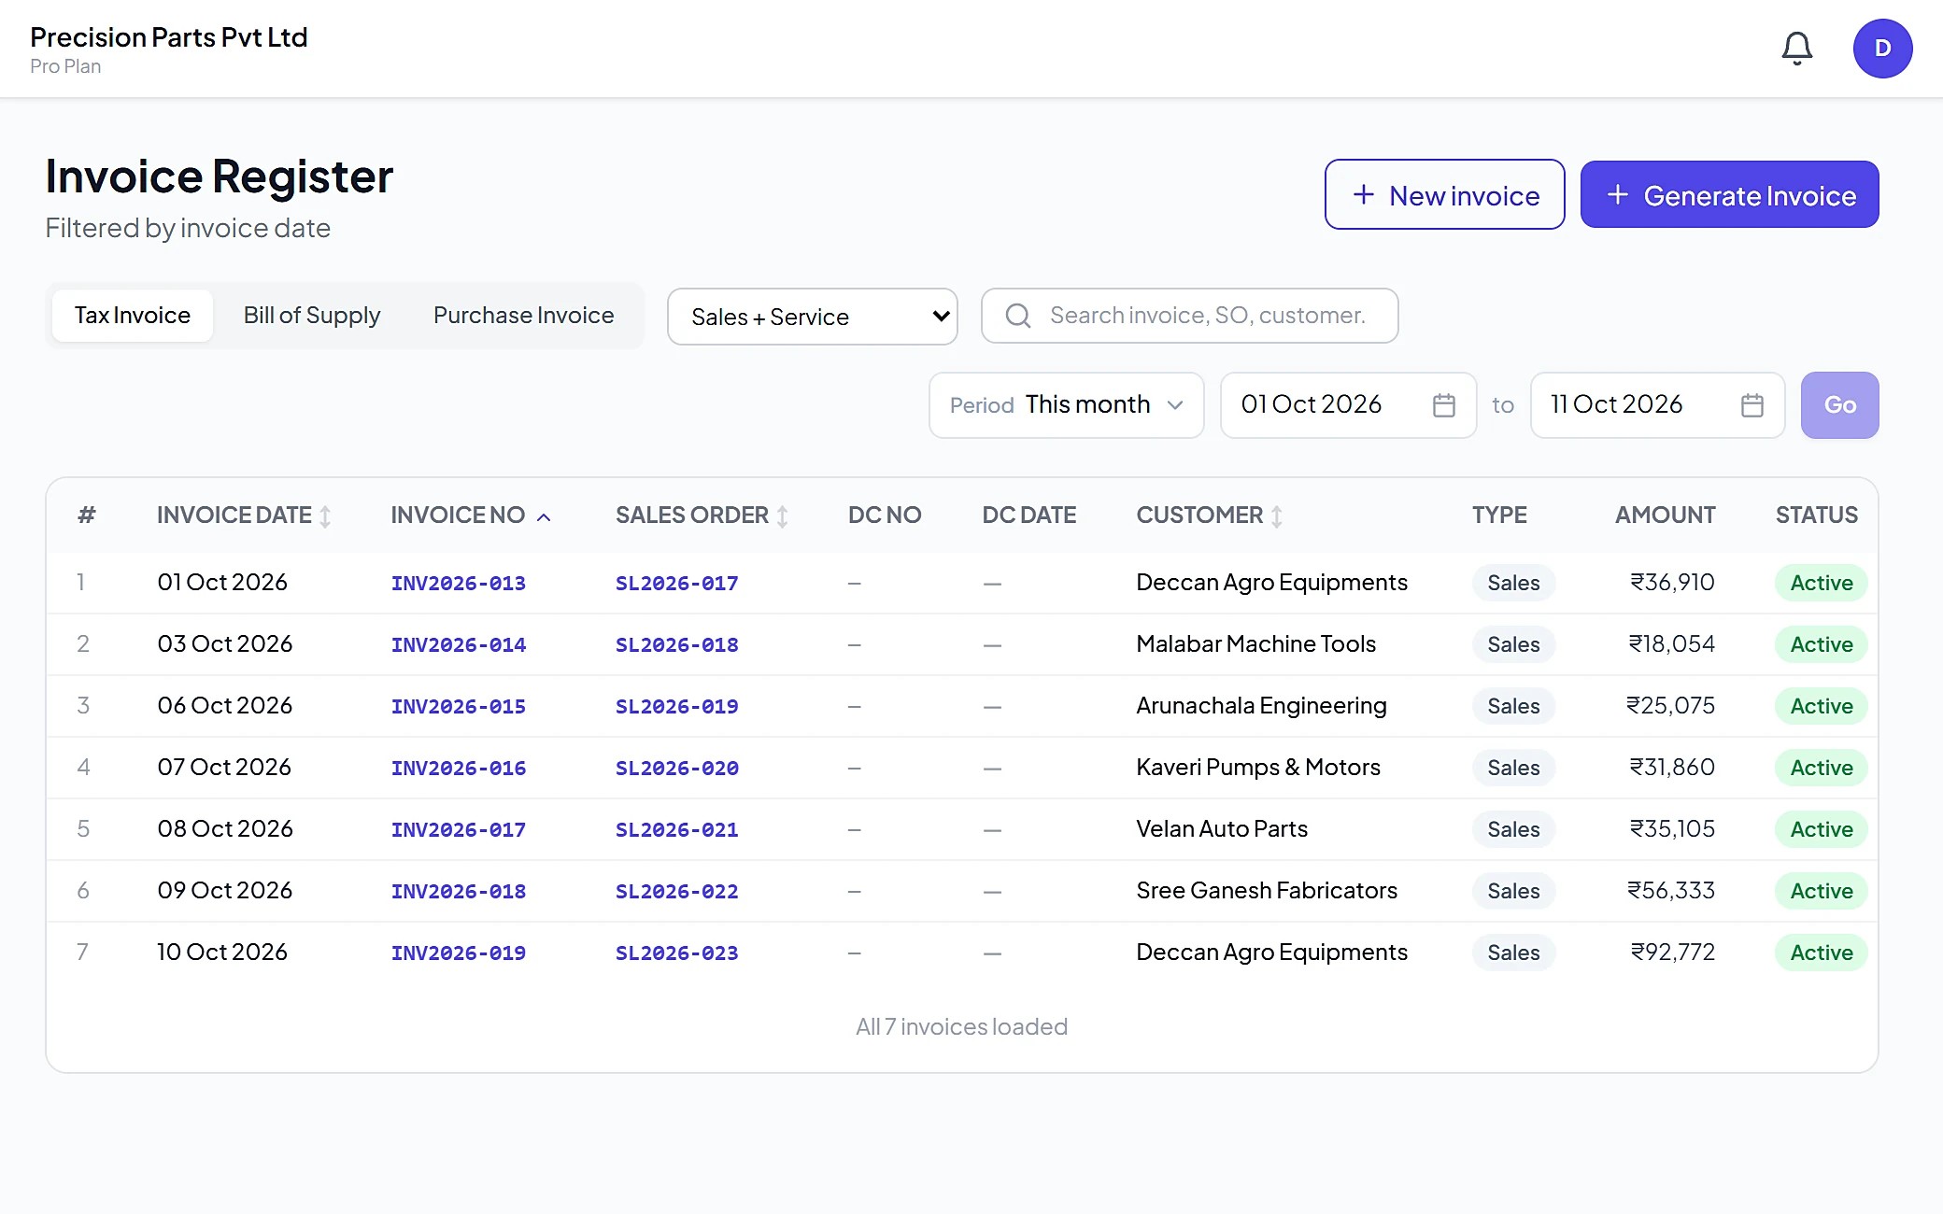This screenshot has height=1214, width=1943.
Task: Open sales order SL2026-023 link
Action: (677, 953)
